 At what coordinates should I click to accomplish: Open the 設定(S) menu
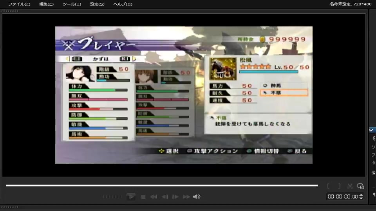(x=97, y=4)
